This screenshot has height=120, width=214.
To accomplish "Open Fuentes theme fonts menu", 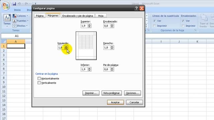I will point(20,21).
